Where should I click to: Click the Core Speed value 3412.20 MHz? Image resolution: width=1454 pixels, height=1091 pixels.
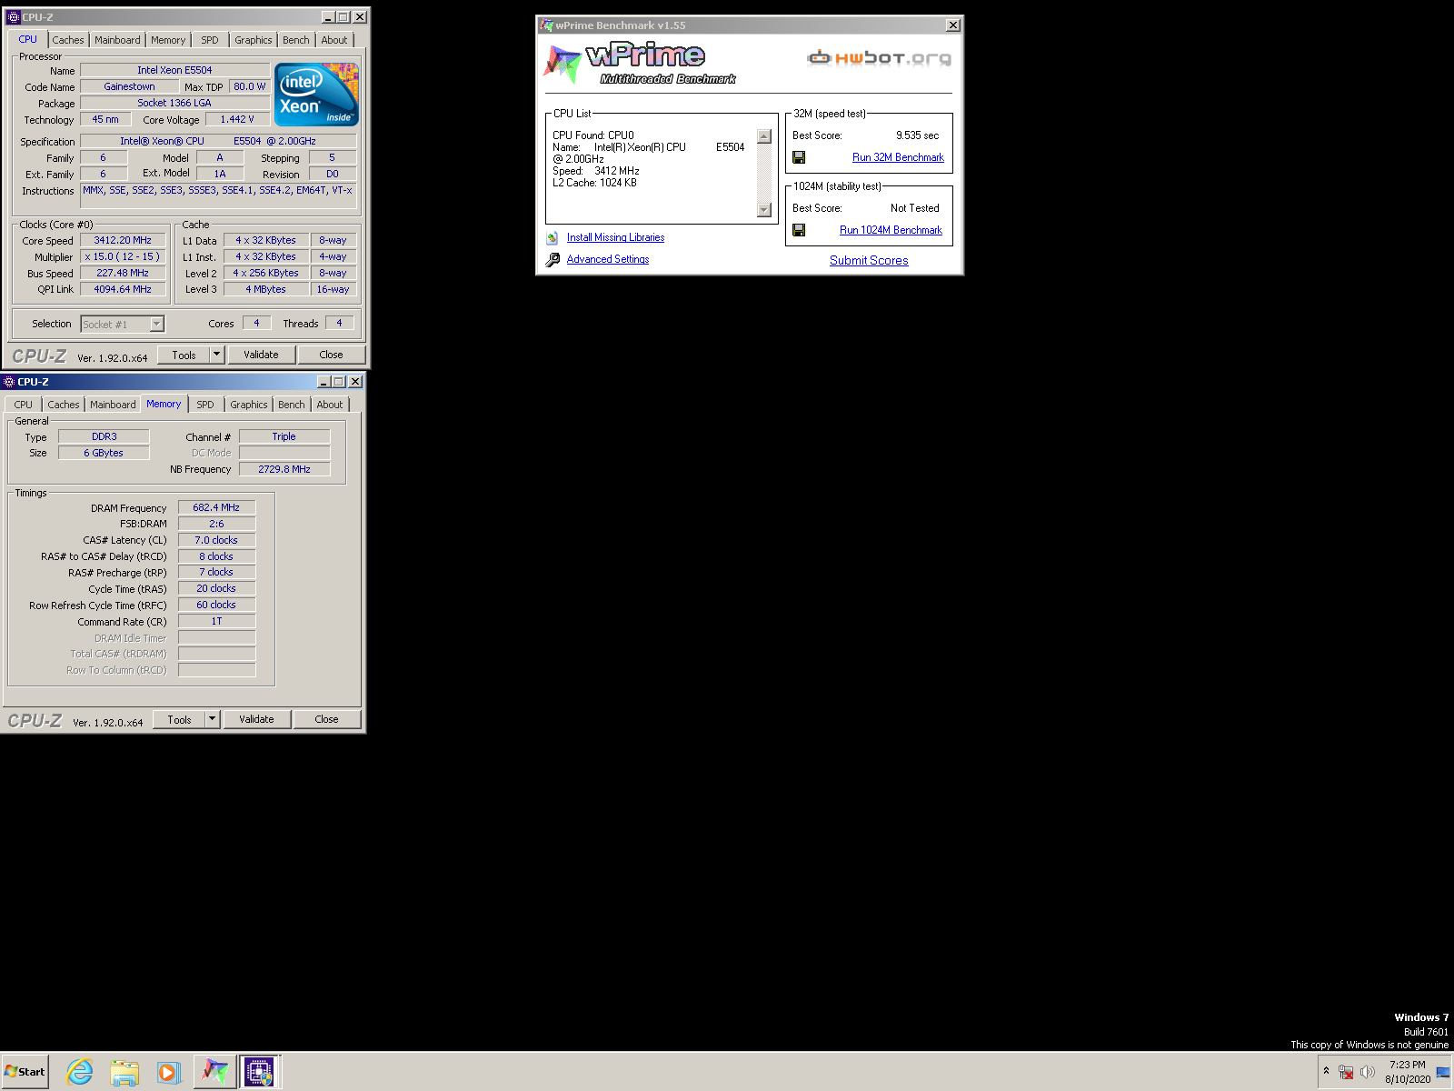123,240
